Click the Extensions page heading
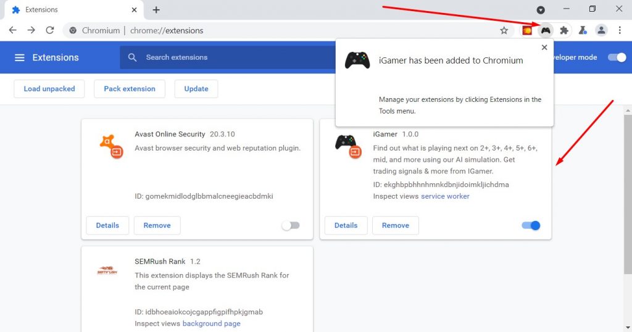This screenshot has height=332, width=632. (x=56, y=57)
